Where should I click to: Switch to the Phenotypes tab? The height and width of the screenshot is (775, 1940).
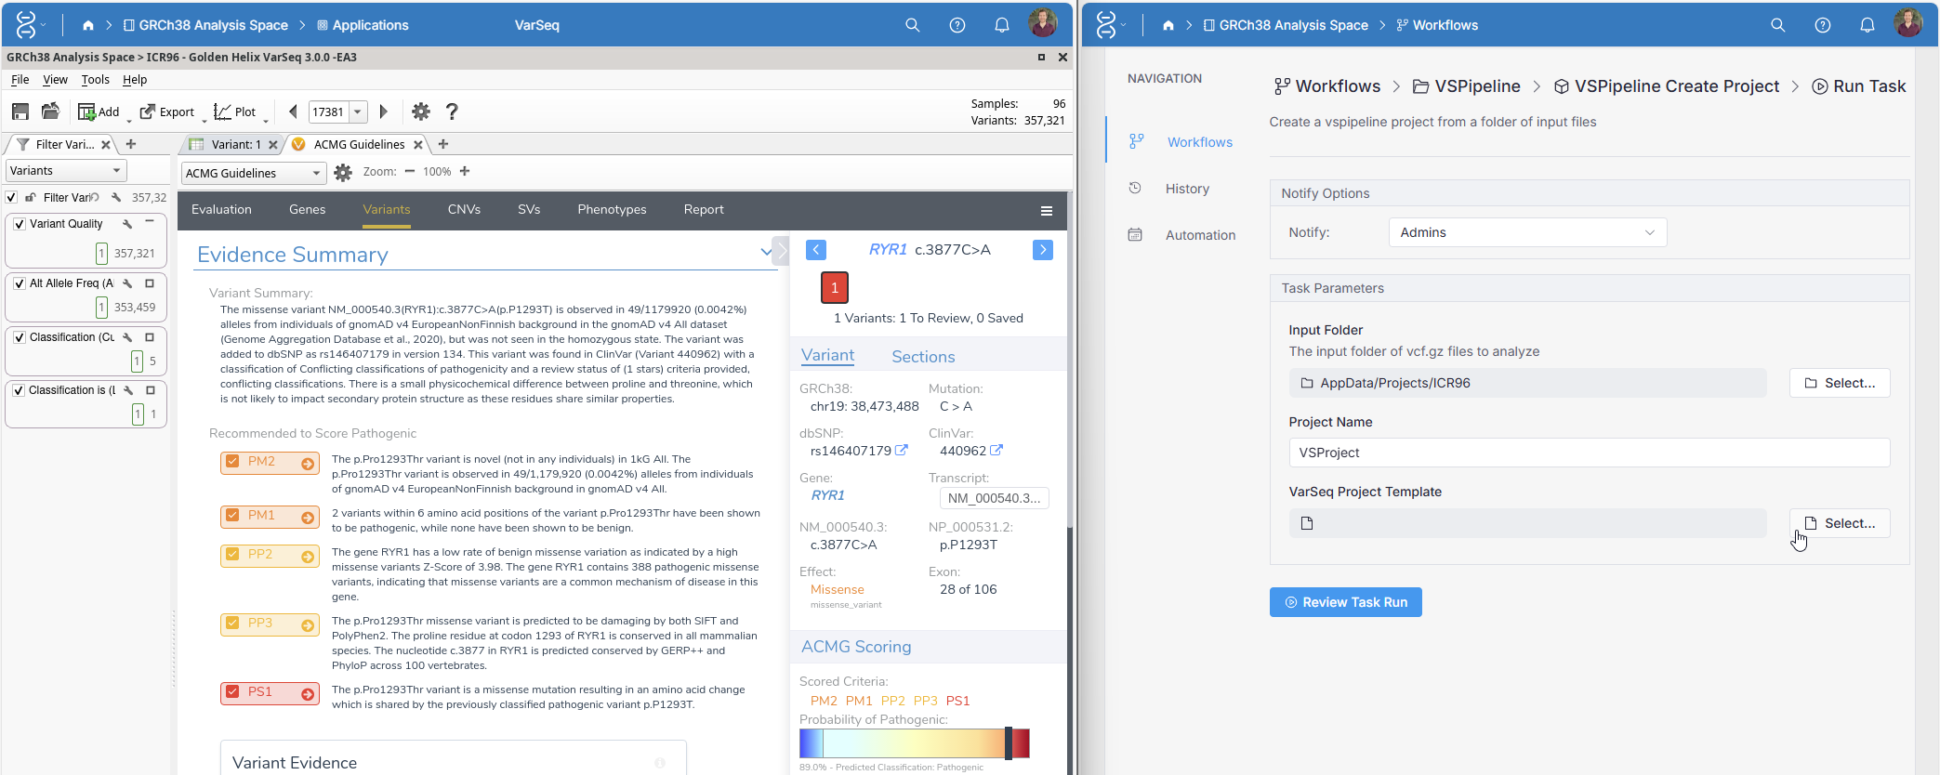click(x=612, y=210)
